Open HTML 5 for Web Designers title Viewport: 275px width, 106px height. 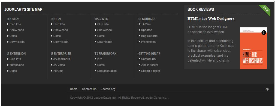(x=211, y=19)
